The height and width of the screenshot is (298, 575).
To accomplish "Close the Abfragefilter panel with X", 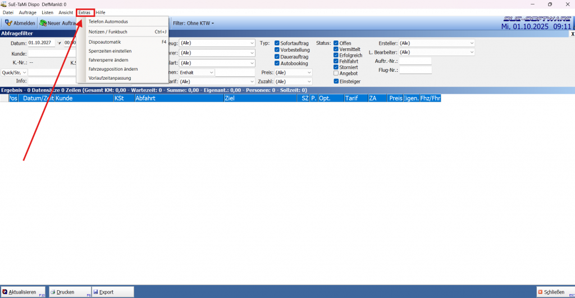I will pos(572,34).
